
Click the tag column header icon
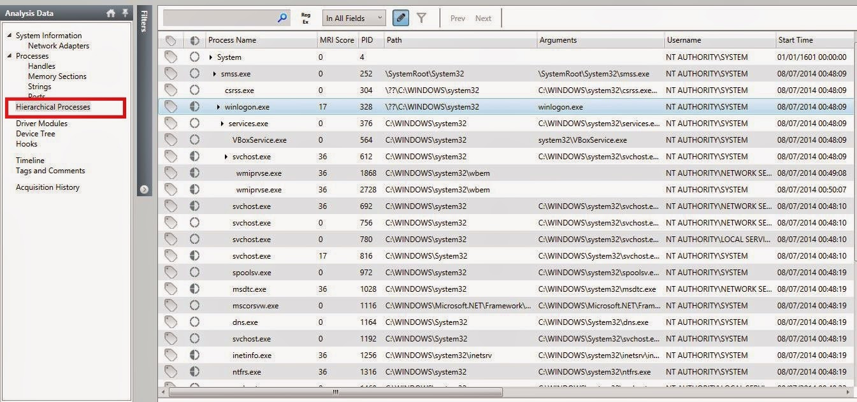click(x=170, y=40)
